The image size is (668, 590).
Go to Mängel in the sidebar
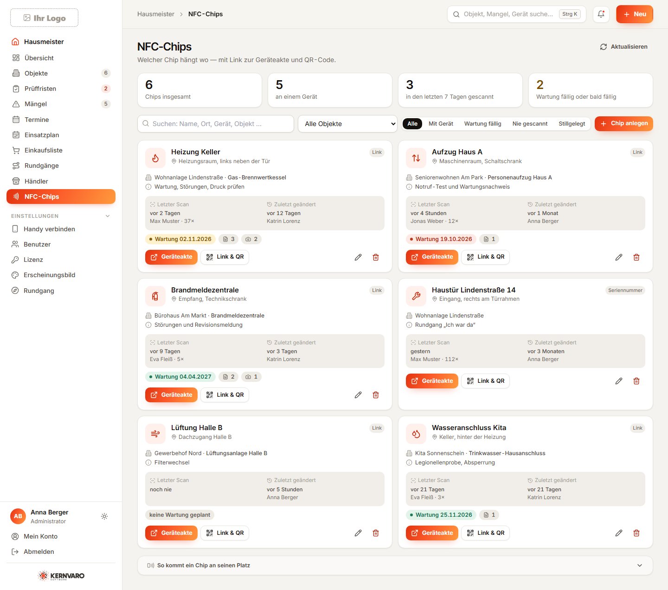61,104
